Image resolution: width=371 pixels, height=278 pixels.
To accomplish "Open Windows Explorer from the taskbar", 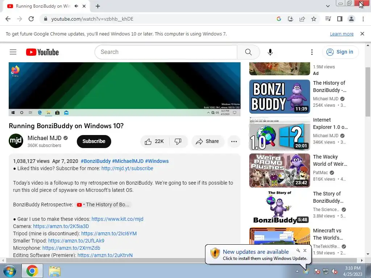I will click(55, 271).
